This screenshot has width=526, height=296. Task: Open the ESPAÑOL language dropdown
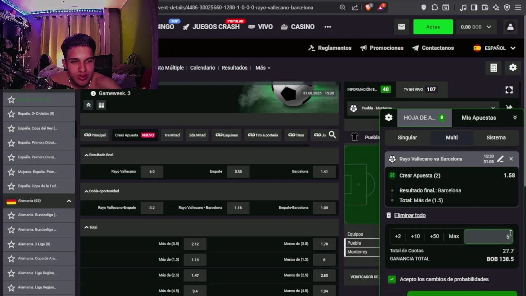[x=494, y=48]
